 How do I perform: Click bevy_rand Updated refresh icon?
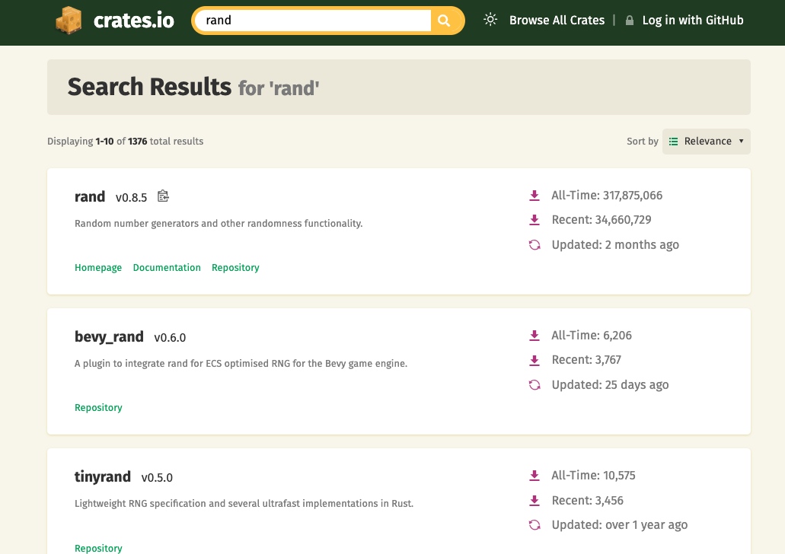[535, 385]
